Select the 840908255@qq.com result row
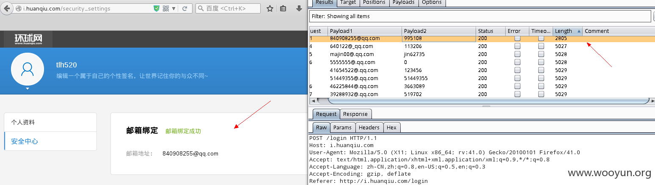 [482, 38]
